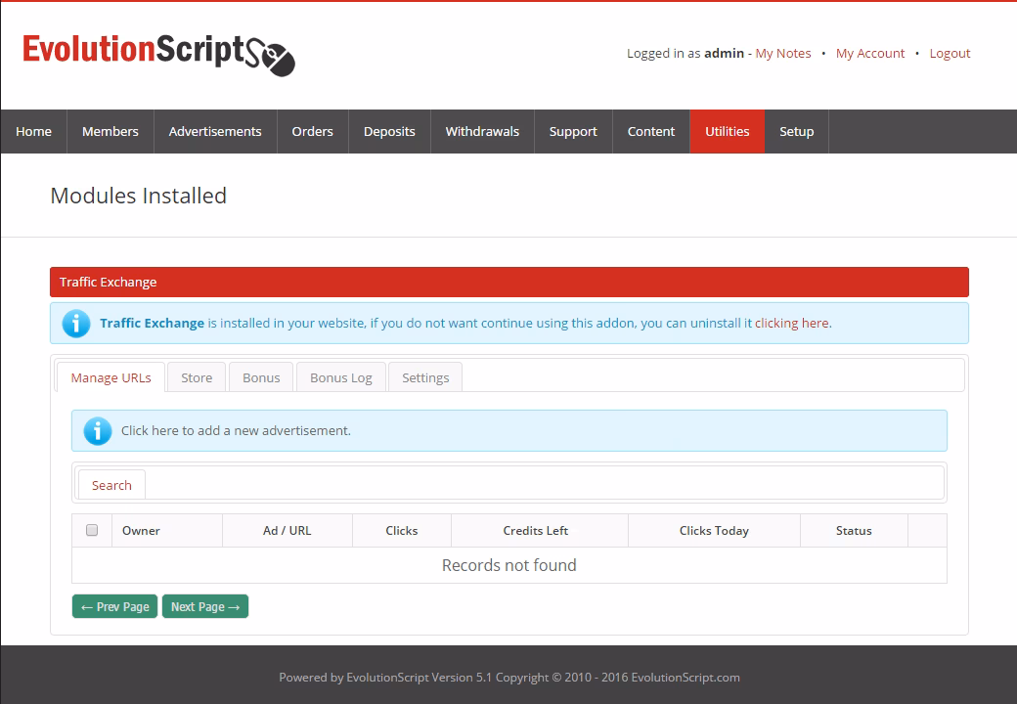This screenshot has width=1017, height=704.
Task: Open the Setup menu
Action: click(796, 132)
